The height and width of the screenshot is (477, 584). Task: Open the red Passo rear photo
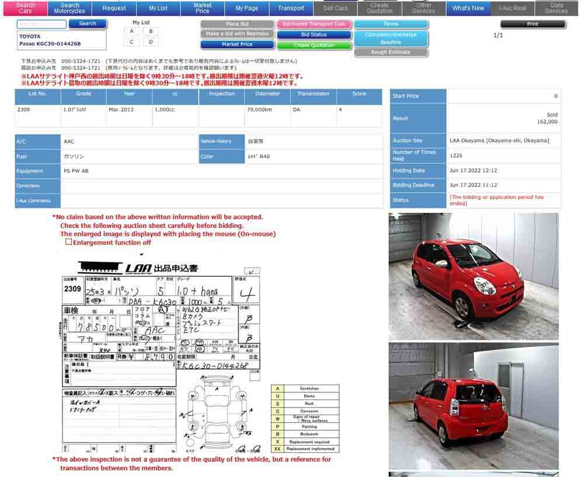[x=474, y=406]
